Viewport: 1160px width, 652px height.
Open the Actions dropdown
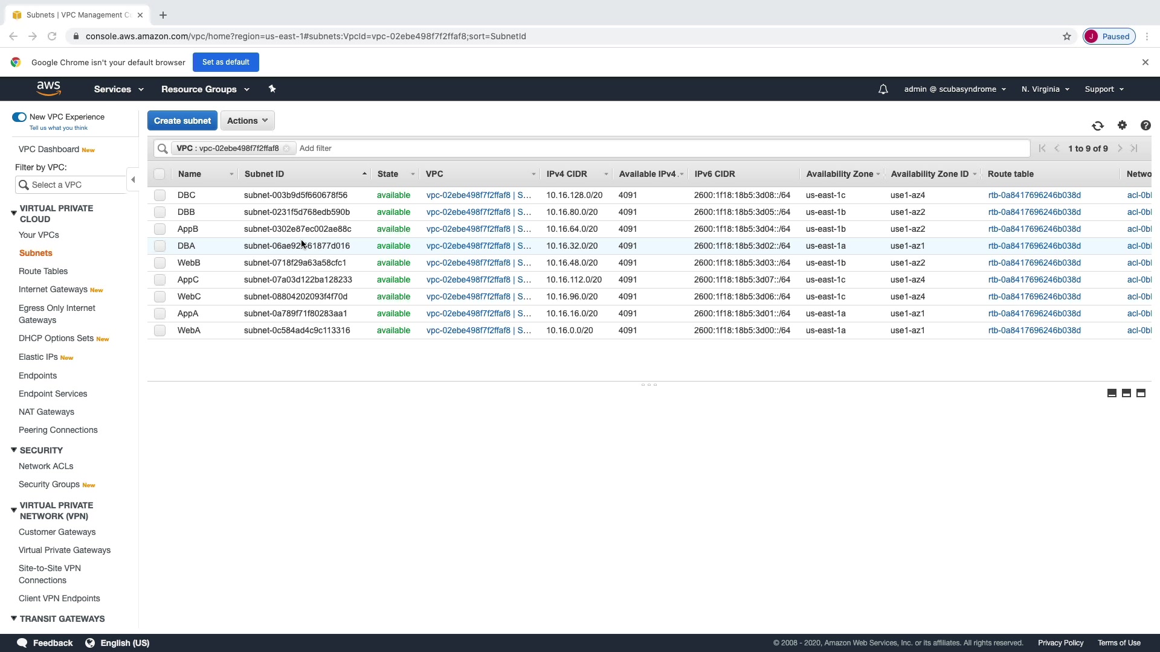point(247,121)
